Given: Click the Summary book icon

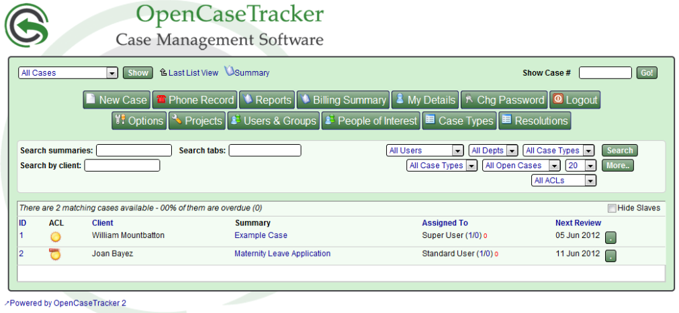Looking at the screenshot, I should coord(229,71).
